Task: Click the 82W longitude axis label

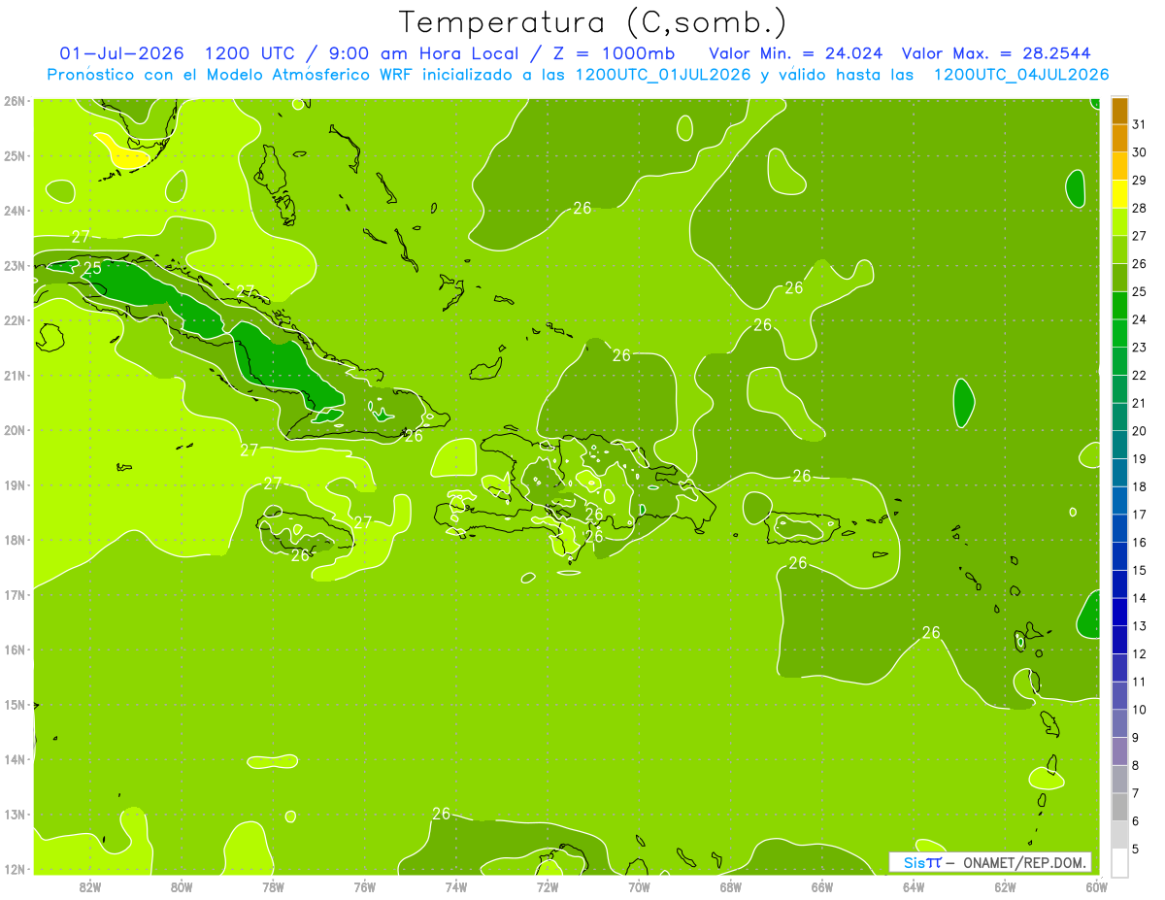Action: [90, 886]
